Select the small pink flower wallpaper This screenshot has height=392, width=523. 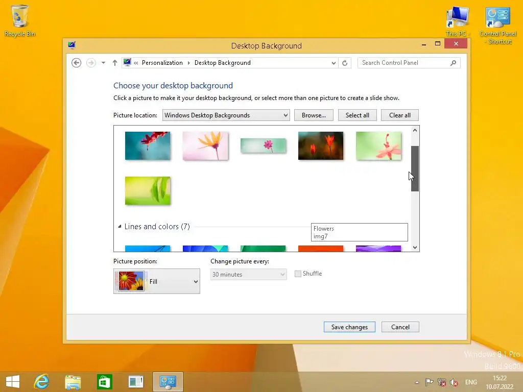click(x=263, y=145)
